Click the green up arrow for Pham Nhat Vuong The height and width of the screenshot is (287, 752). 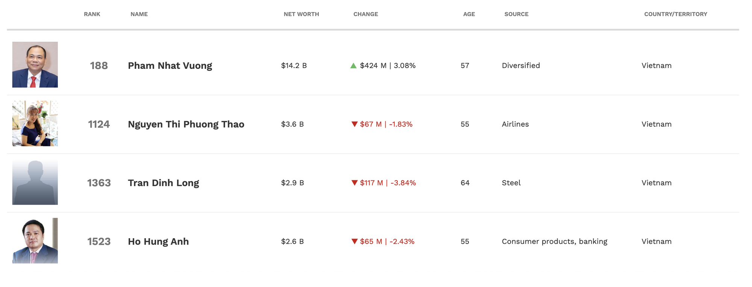[353, 66]
